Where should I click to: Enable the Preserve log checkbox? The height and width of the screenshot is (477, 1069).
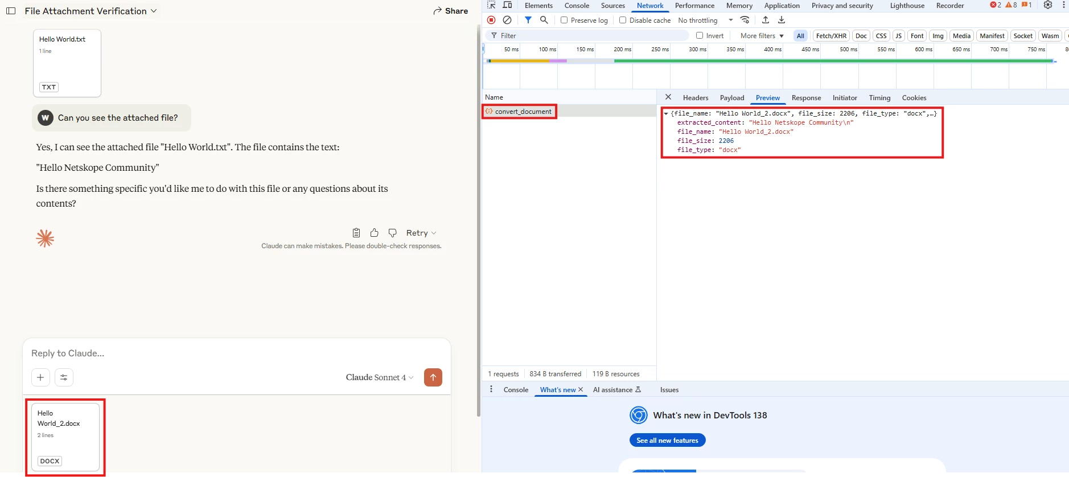click(564, 20)
